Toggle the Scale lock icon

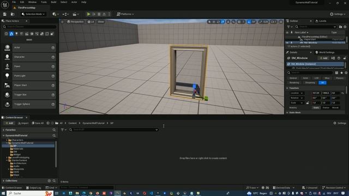(308, 103)
